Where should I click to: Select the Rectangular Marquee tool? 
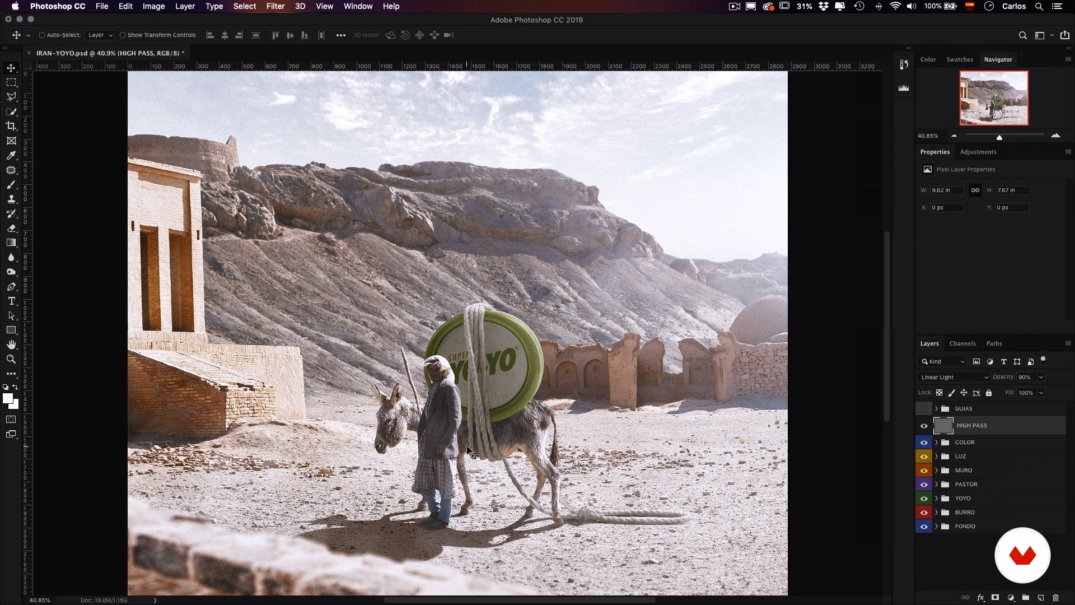click(x=11, y=82)
